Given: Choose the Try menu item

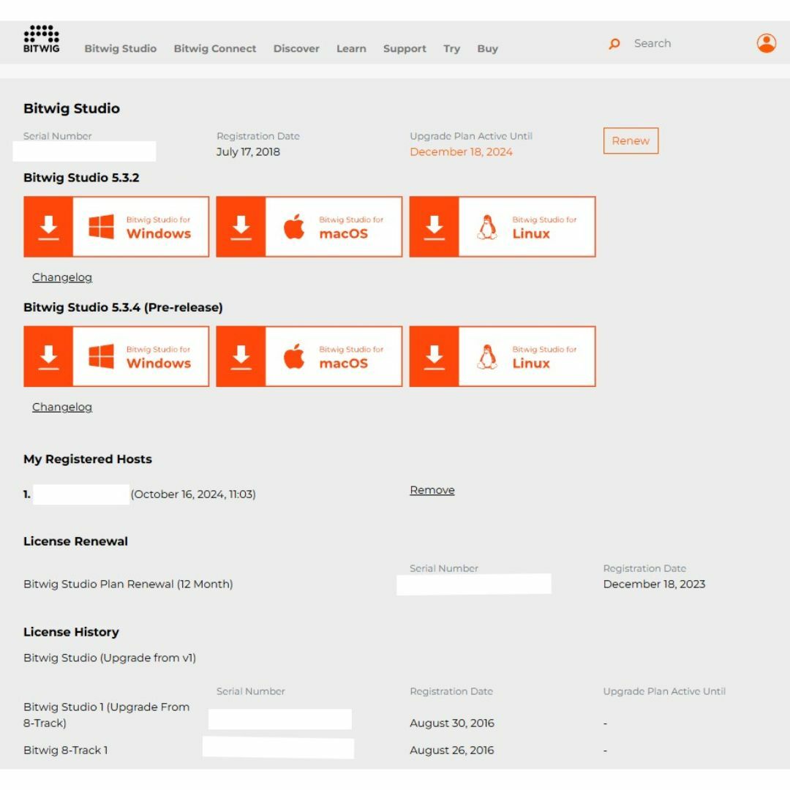Looking at the screenshot, I should click(451, 48).
